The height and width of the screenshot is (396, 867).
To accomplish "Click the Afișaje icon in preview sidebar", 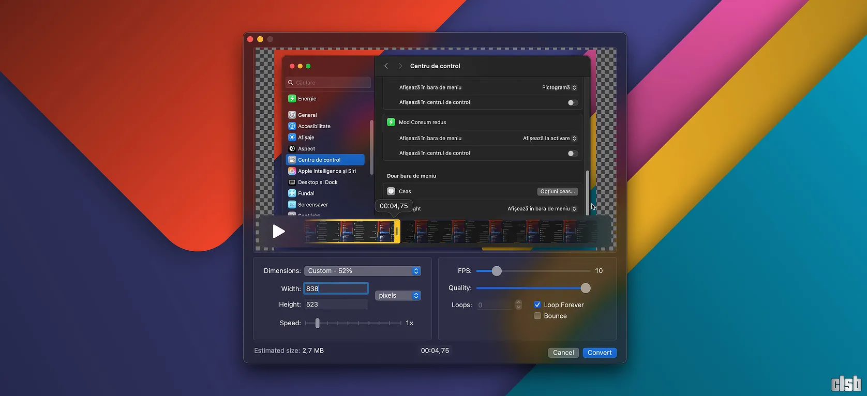I will click(292, 138).
